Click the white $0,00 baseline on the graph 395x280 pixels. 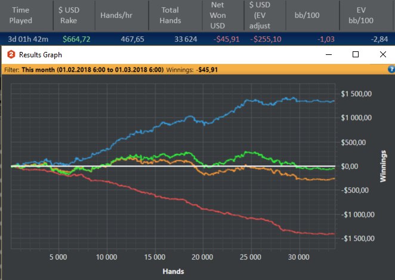click(173, 167)
